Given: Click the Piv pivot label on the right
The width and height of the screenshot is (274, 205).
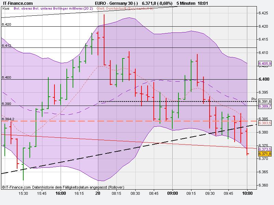Looking at the screenshot, I should click(x=253, y=99).
